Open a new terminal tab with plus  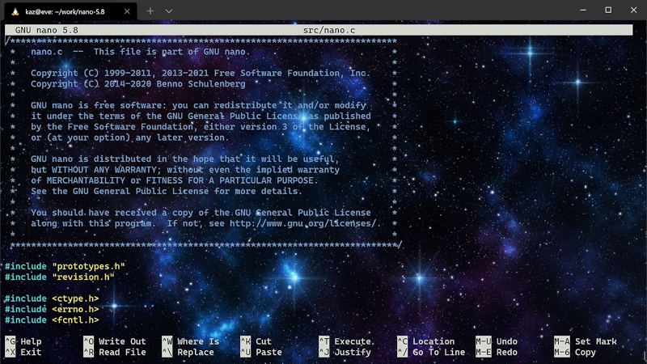pos(150,11)
